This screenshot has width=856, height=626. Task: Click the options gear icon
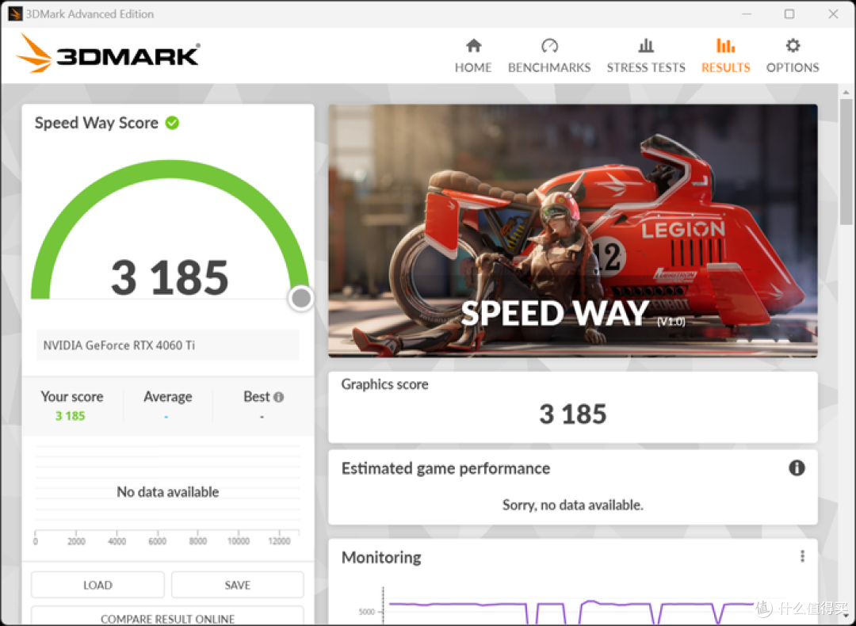click(x=793, y=45)
